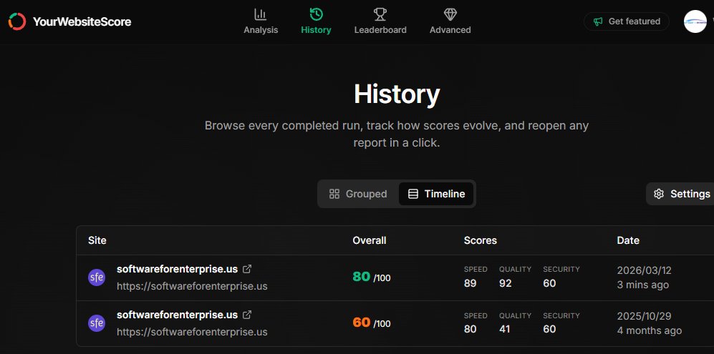Click the URL text in the 3 mins ago row
This screenshot has width=714, height=354.
pyautogui.click(x=192, y=286)
